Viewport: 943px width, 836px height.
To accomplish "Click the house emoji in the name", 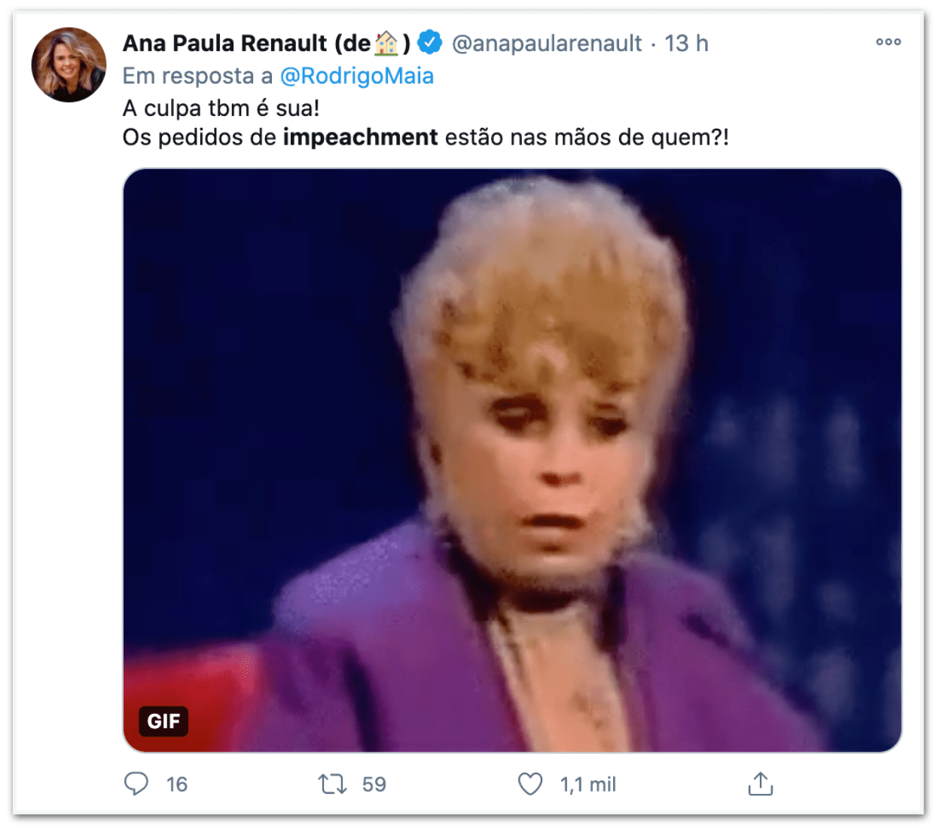I will (x=386, y=44).
